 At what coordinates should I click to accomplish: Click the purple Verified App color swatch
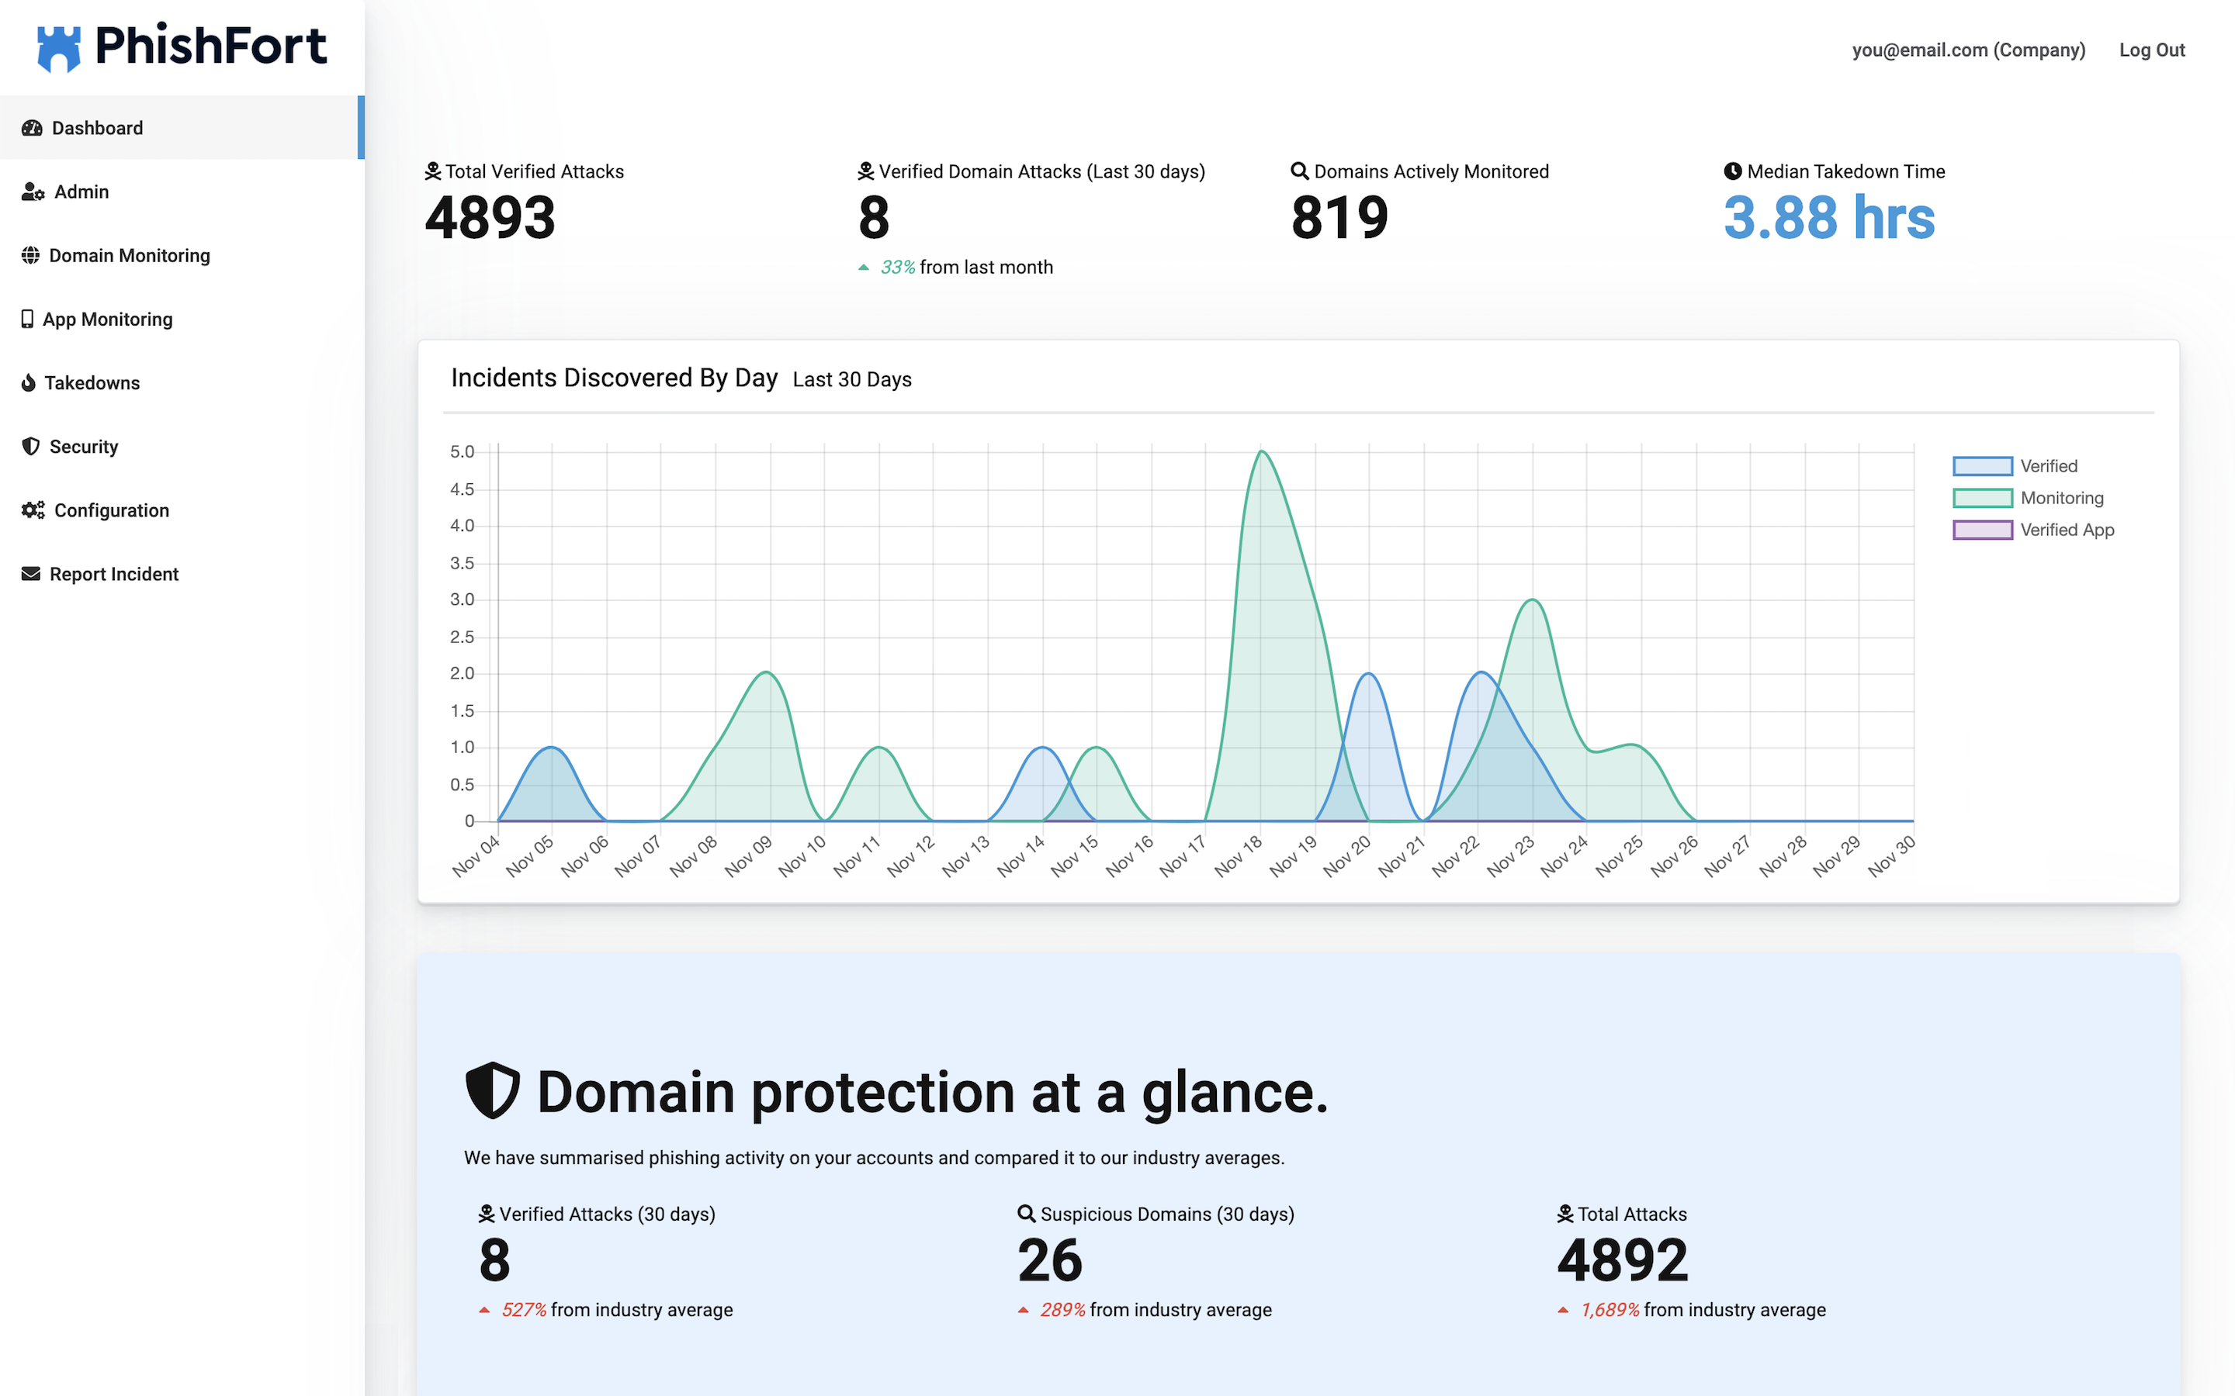[1982, 530]
